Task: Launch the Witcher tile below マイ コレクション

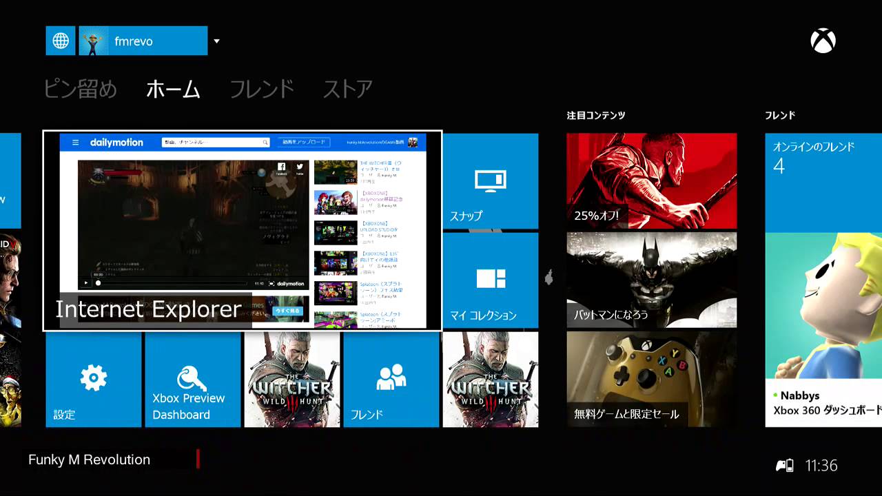Action: click(x=491, y=380)
